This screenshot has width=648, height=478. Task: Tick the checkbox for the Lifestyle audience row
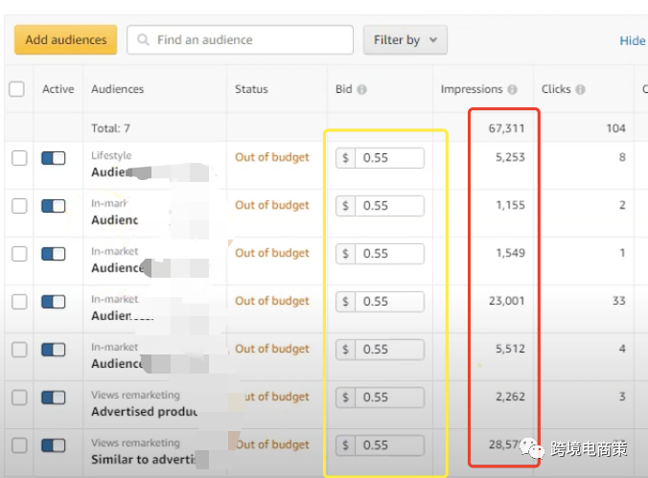click(19, 158)
